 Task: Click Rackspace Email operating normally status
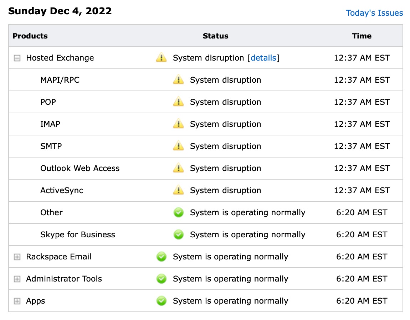[x=230, y=257]
